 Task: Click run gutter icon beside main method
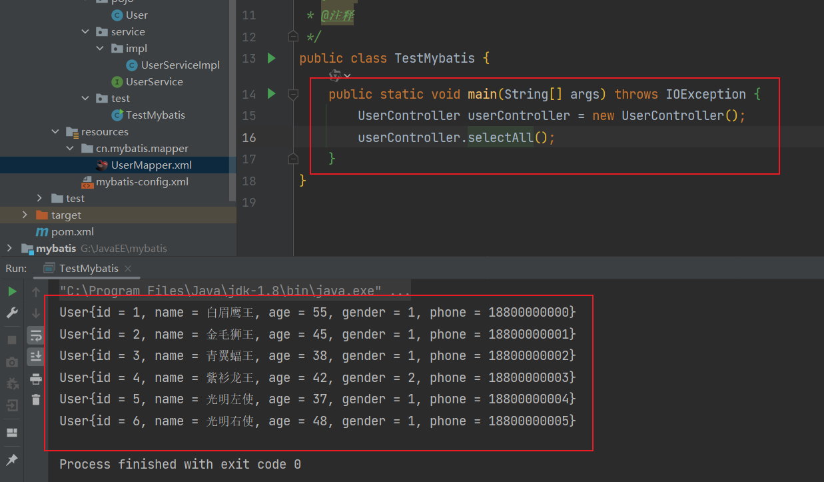coord(271,94)
